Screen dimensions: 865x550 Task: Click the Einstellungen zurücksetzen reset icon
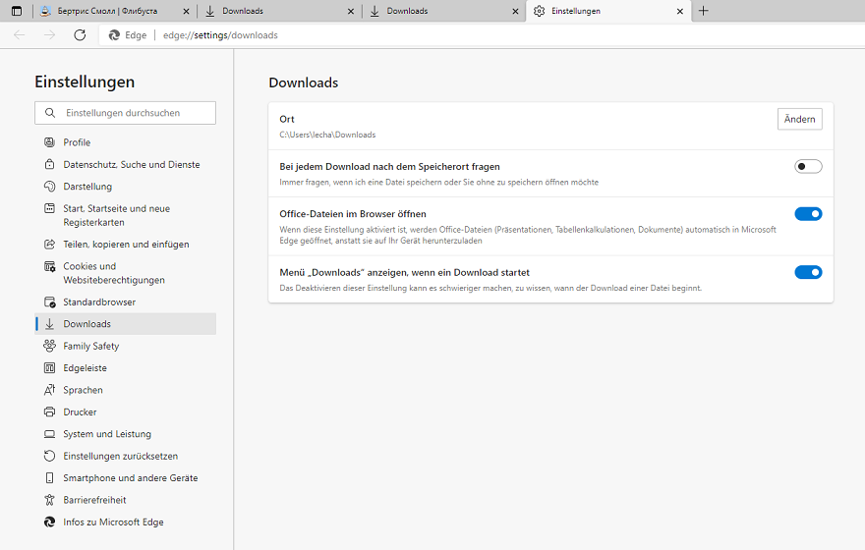pyautogui.click(x=50, y=457)
